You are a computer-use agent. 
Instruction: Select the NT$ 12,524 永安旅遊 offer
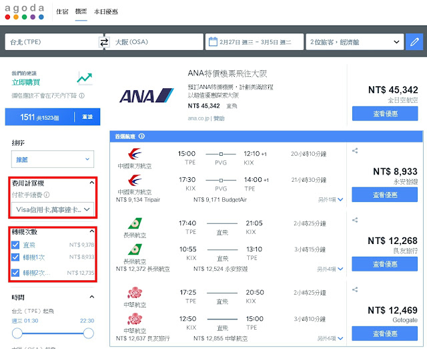pyautogui.click(x=220, y=269)
